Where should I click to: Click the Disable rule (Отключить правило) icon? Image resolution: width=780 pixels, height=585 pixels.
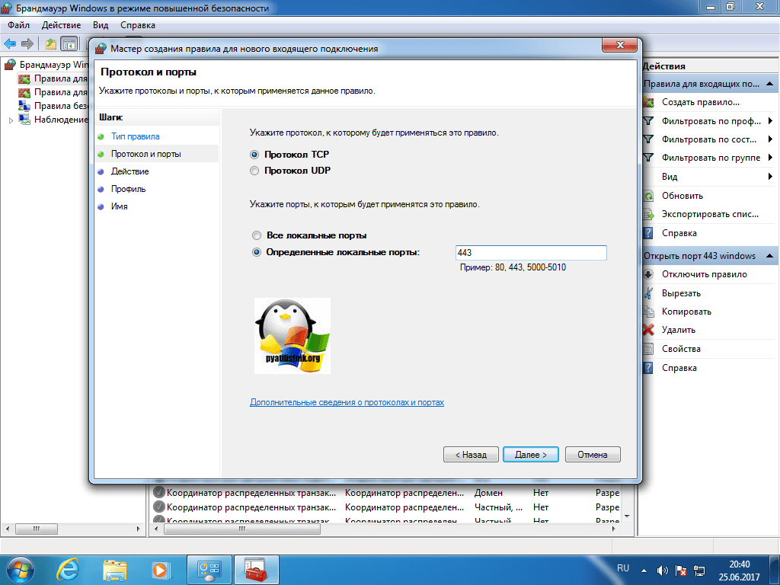pos(649,274)
